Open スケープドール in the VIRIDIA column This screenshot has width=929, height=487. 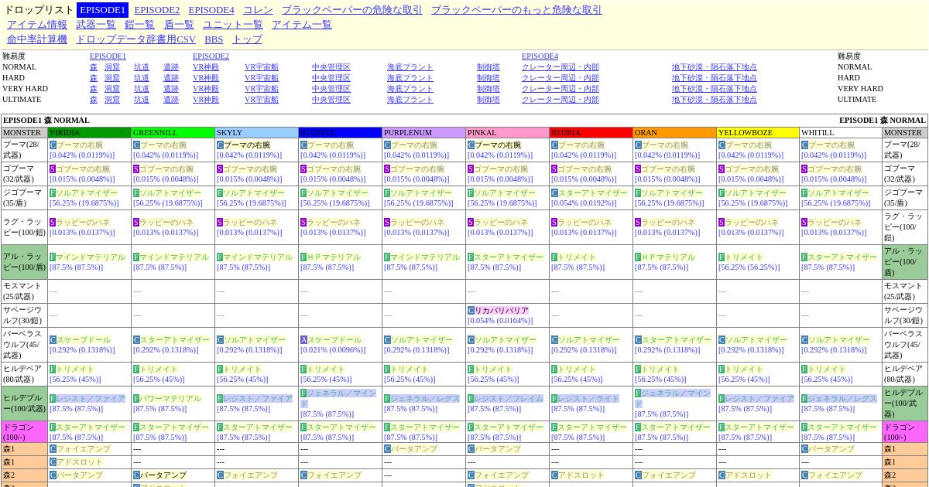(x=84, y=340)
